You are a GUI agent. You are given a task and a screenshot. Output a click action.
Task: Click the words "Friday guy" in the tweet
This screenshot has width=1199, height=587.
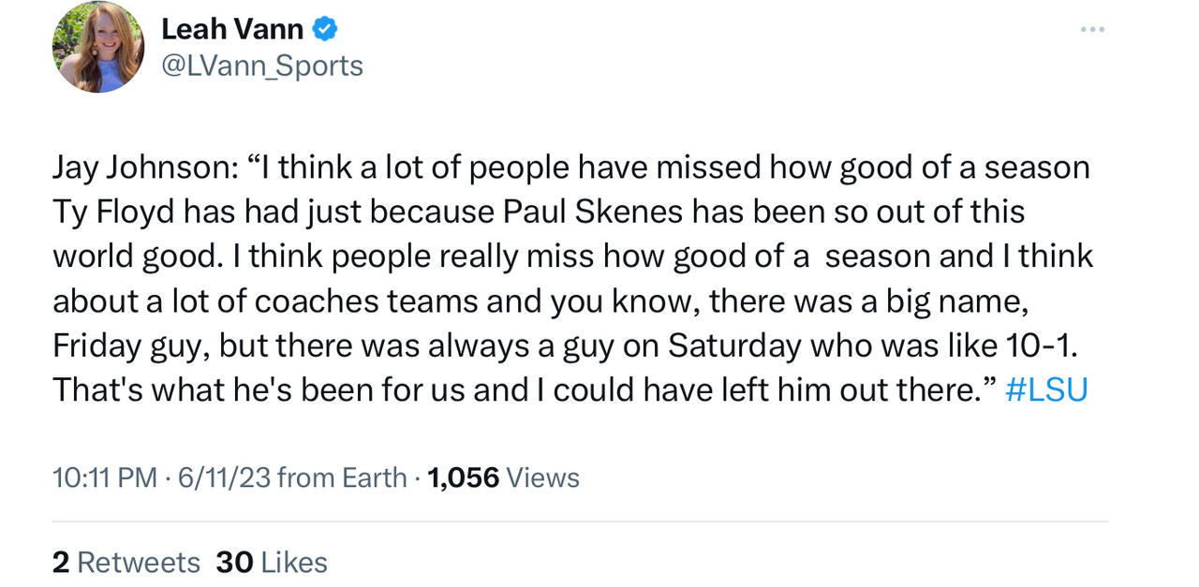pos(132,345)
